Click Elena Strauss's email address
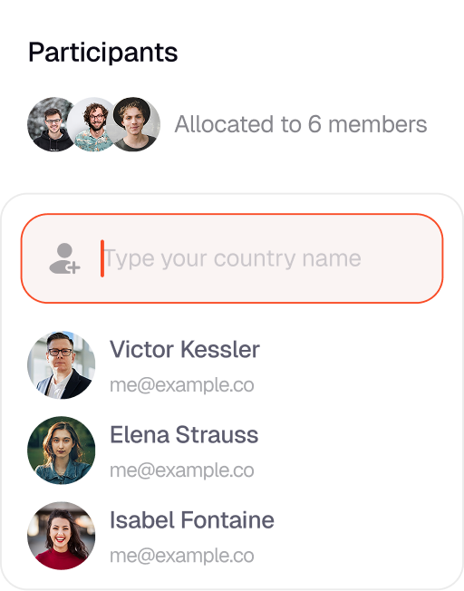 pos(182,470)
